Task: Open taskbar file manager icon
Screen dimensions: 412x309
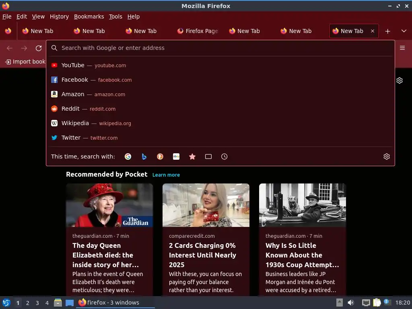Action: pyautogui.click(x=58, y=303)
